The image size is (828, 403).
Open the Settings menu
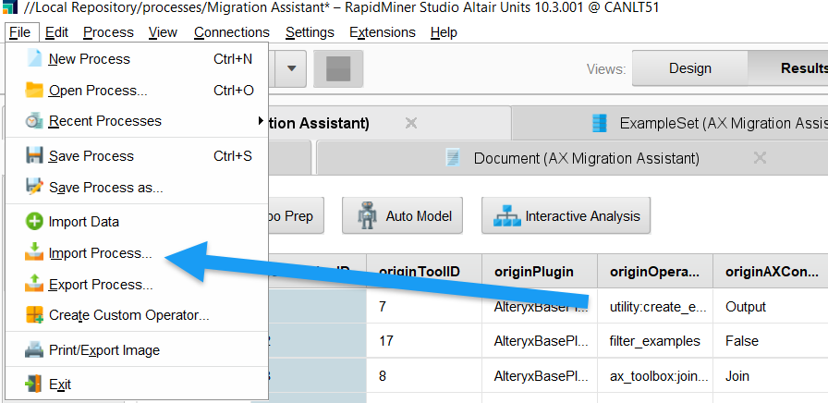[310, 32]
